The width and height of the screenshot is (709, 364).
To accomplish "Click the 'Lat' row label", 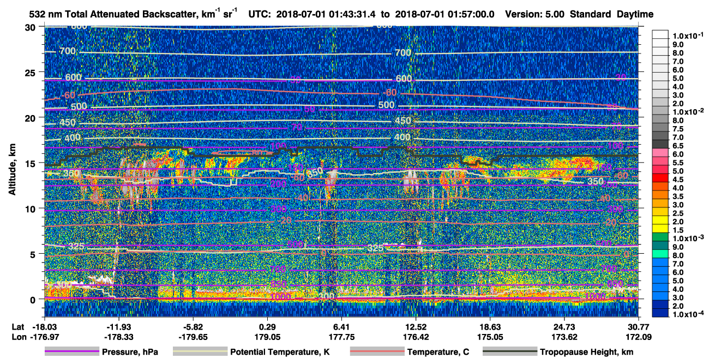I will coord(17,327).
